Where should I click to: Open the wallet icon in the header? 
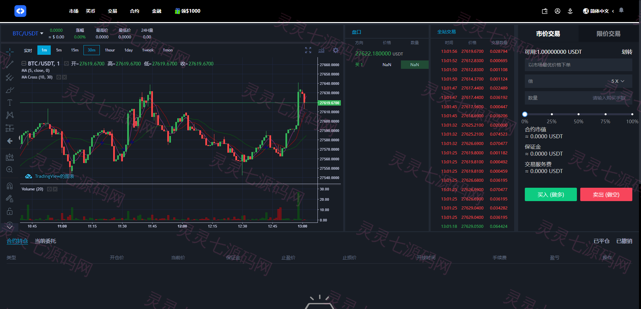545,11
